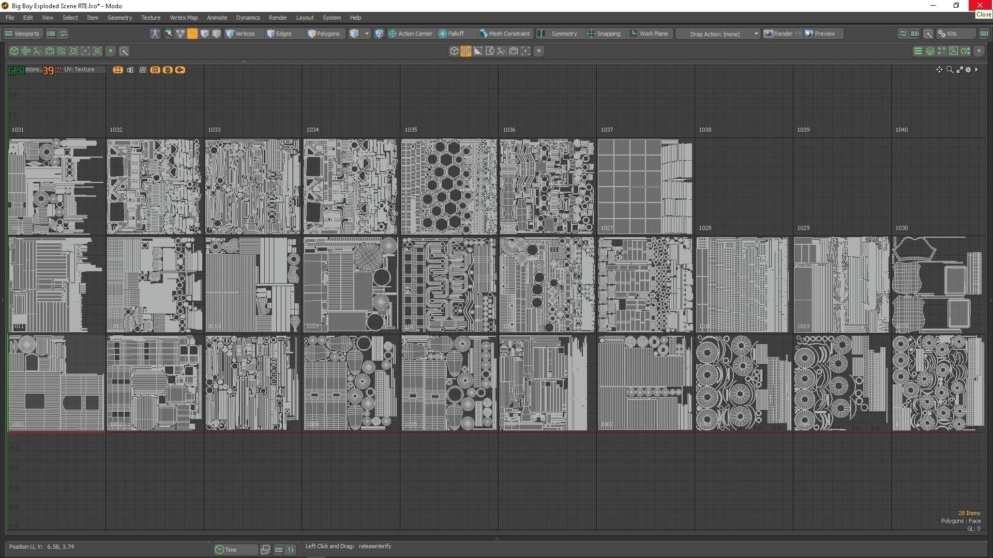Click the item cube selection icon

pyautogui.click(x=354, y=34)
